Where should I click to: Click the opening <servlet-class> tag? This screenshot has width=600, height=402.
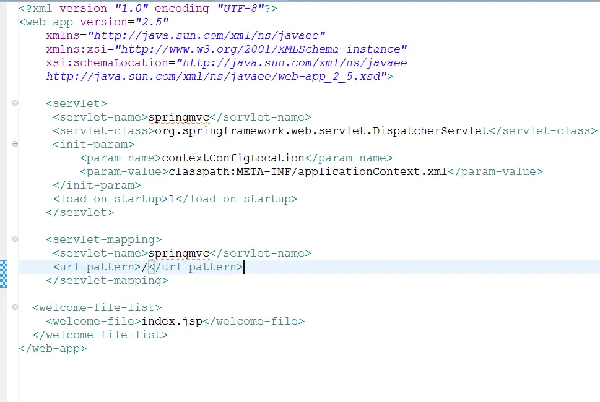pyautogui.click(x=103, y=131)
